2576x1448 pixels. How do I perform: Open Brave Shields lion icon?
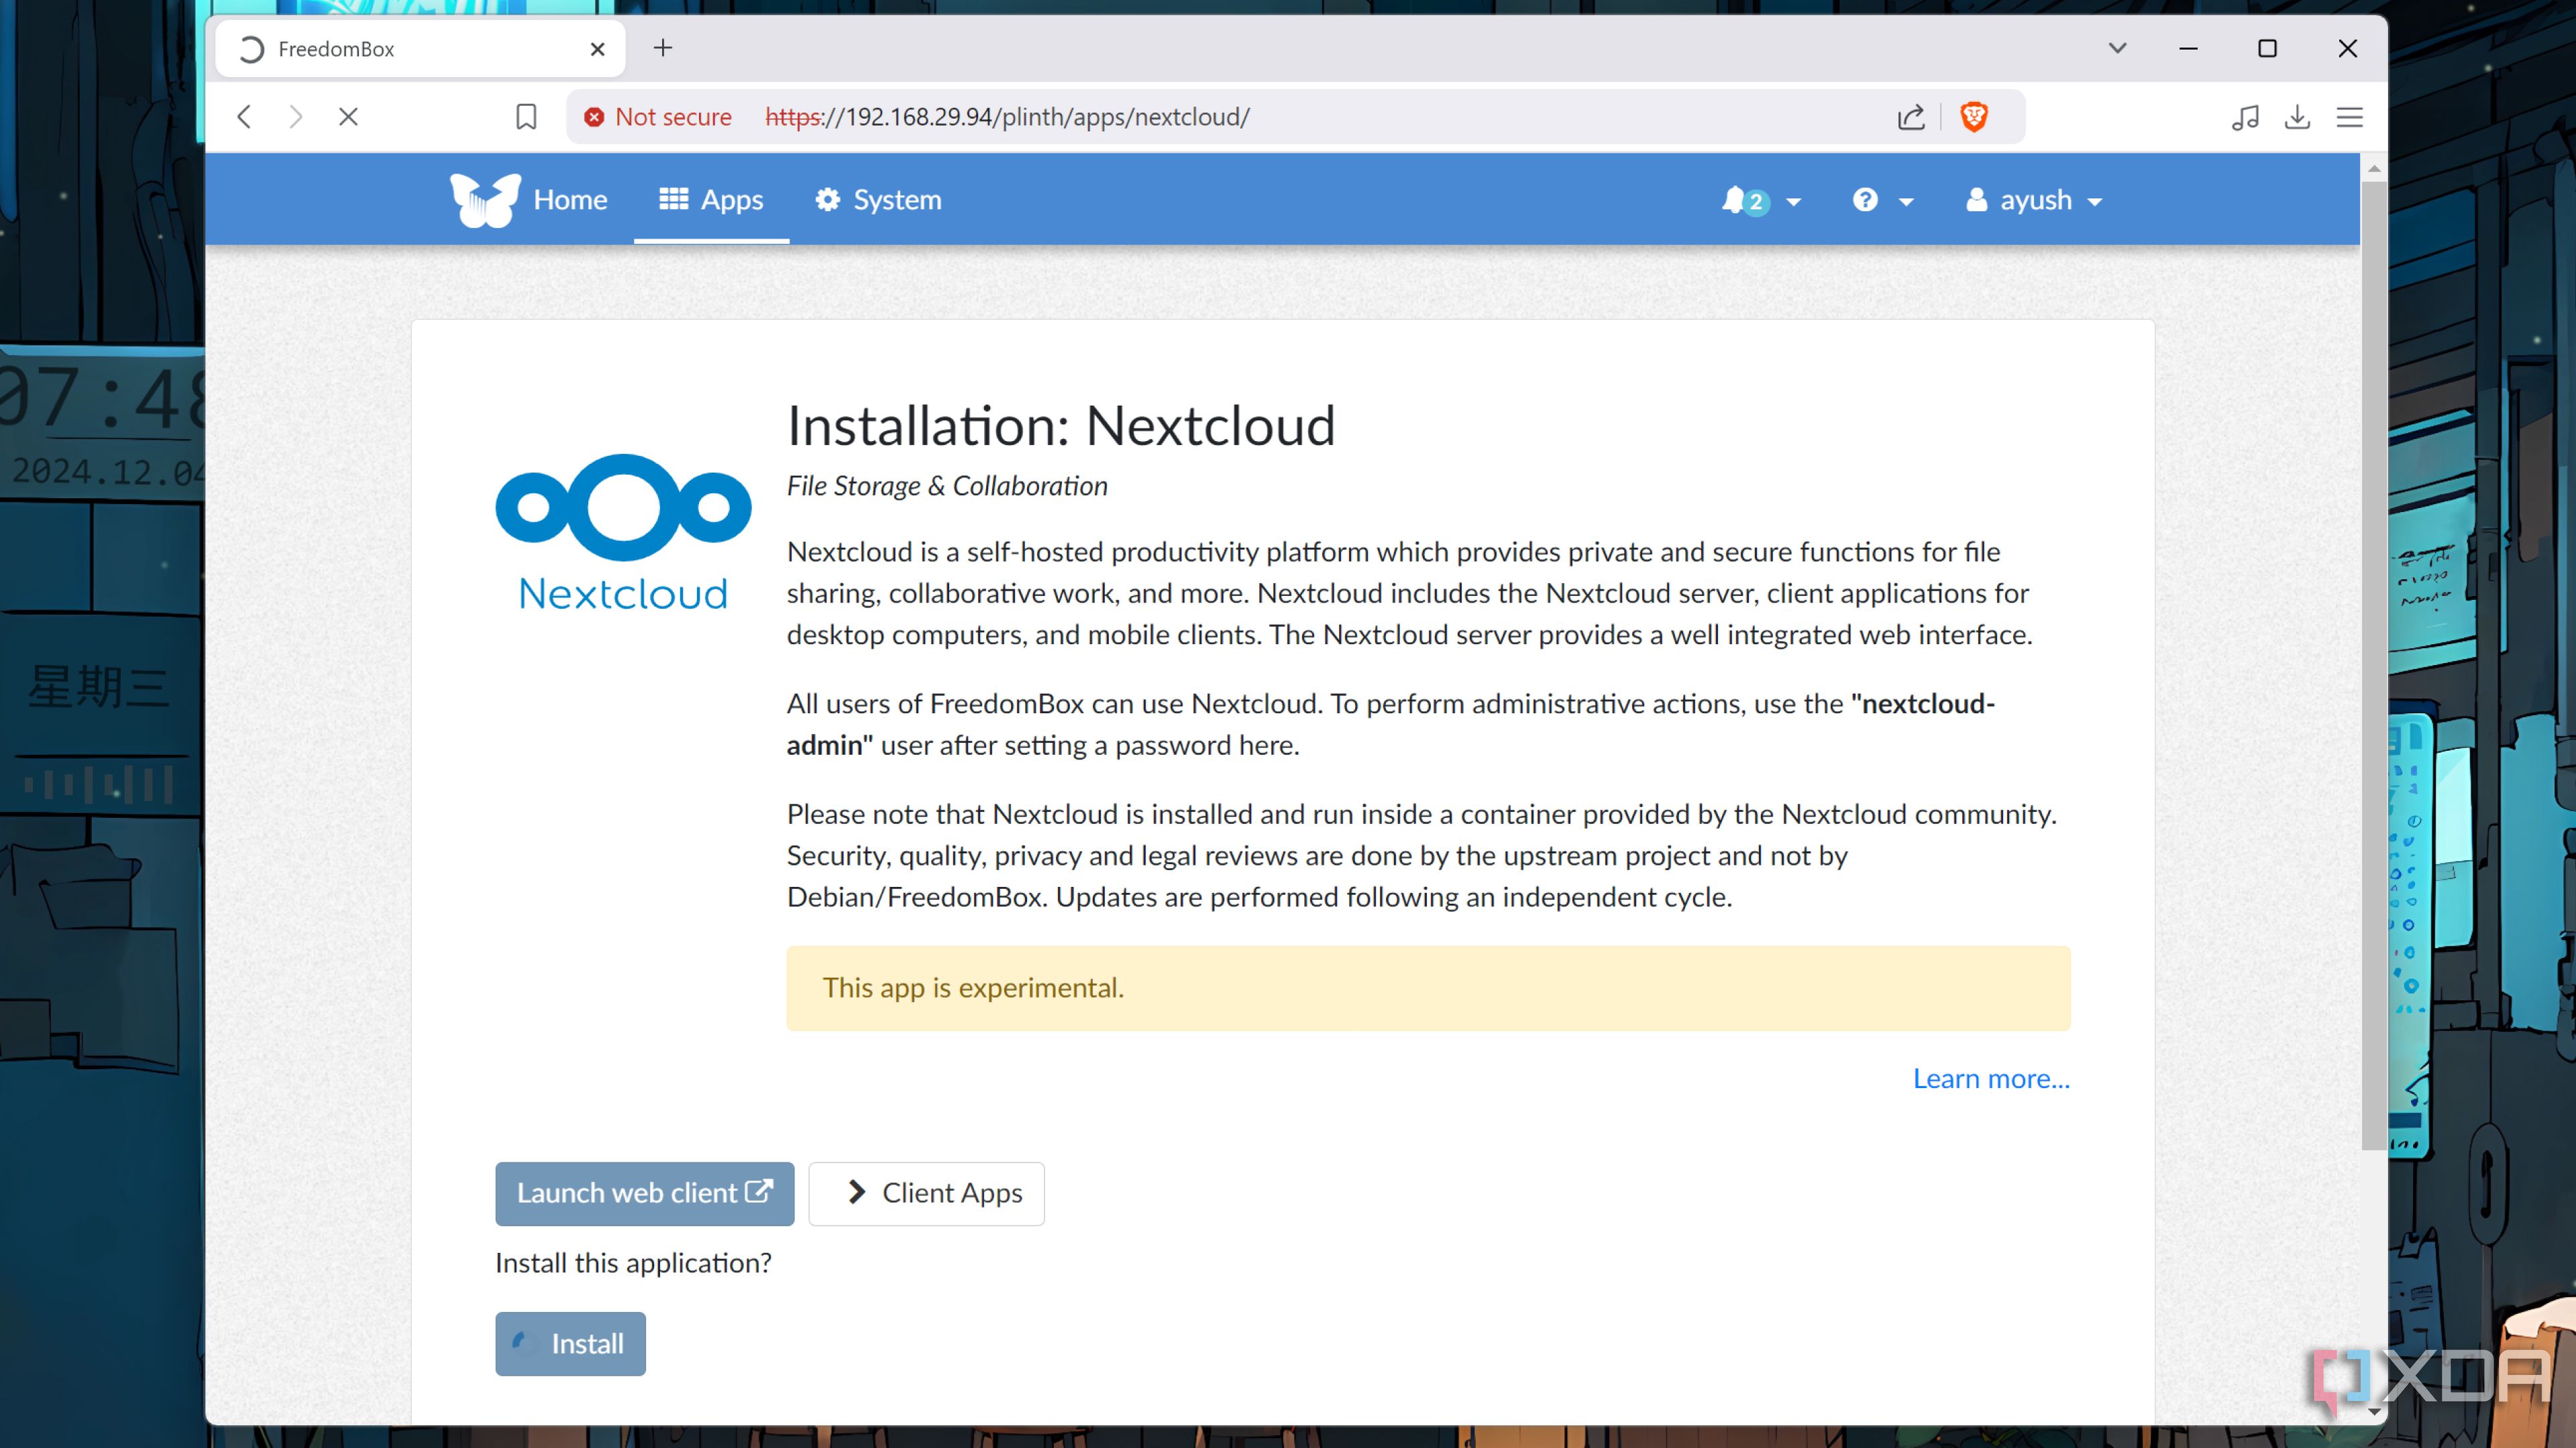(x=1974, y=117)
